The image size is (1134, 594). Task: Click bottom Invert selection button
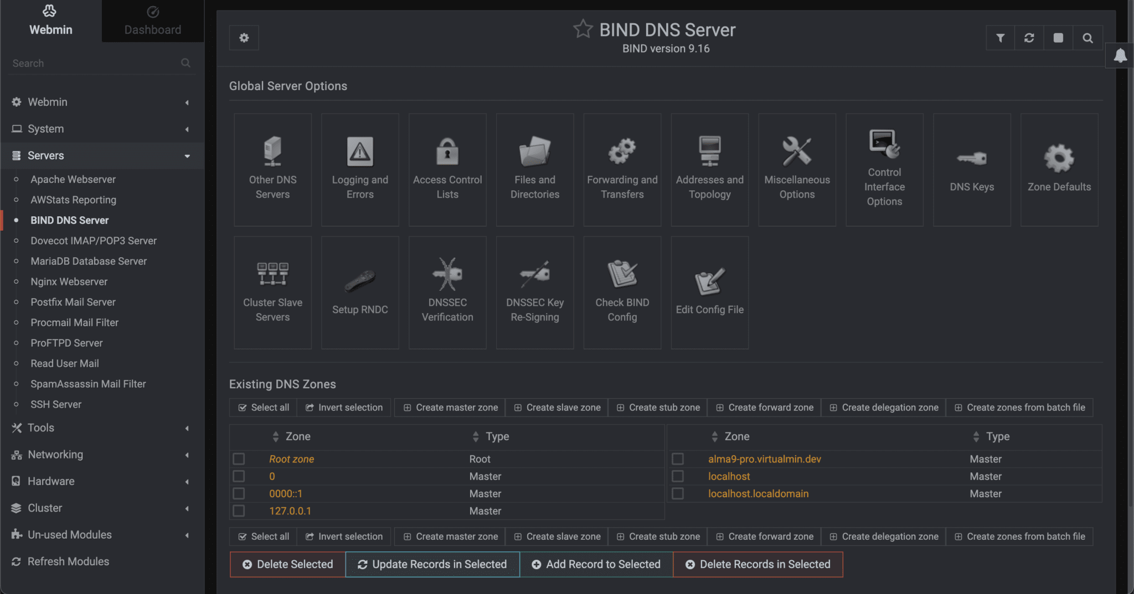(x=344, y=536)
